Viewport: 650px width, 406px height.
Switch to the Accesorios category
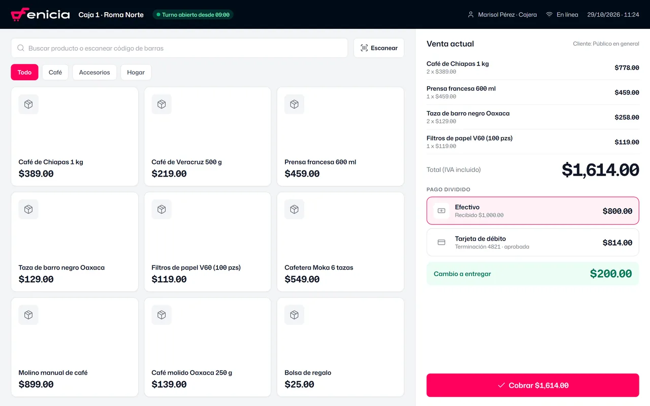(94, 73)
